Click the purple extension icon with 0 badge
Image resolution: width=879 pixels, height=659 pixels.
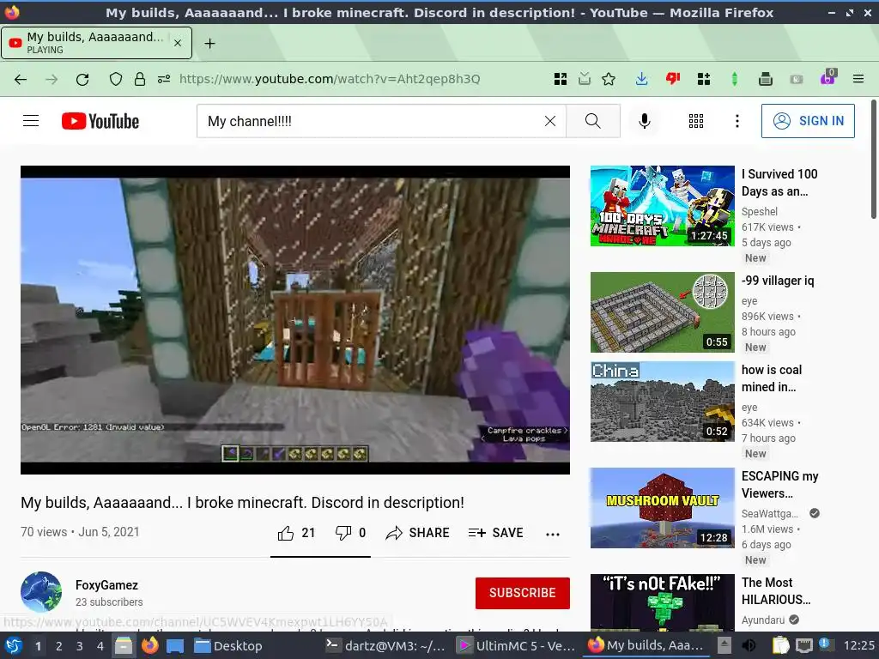point(827,78)
